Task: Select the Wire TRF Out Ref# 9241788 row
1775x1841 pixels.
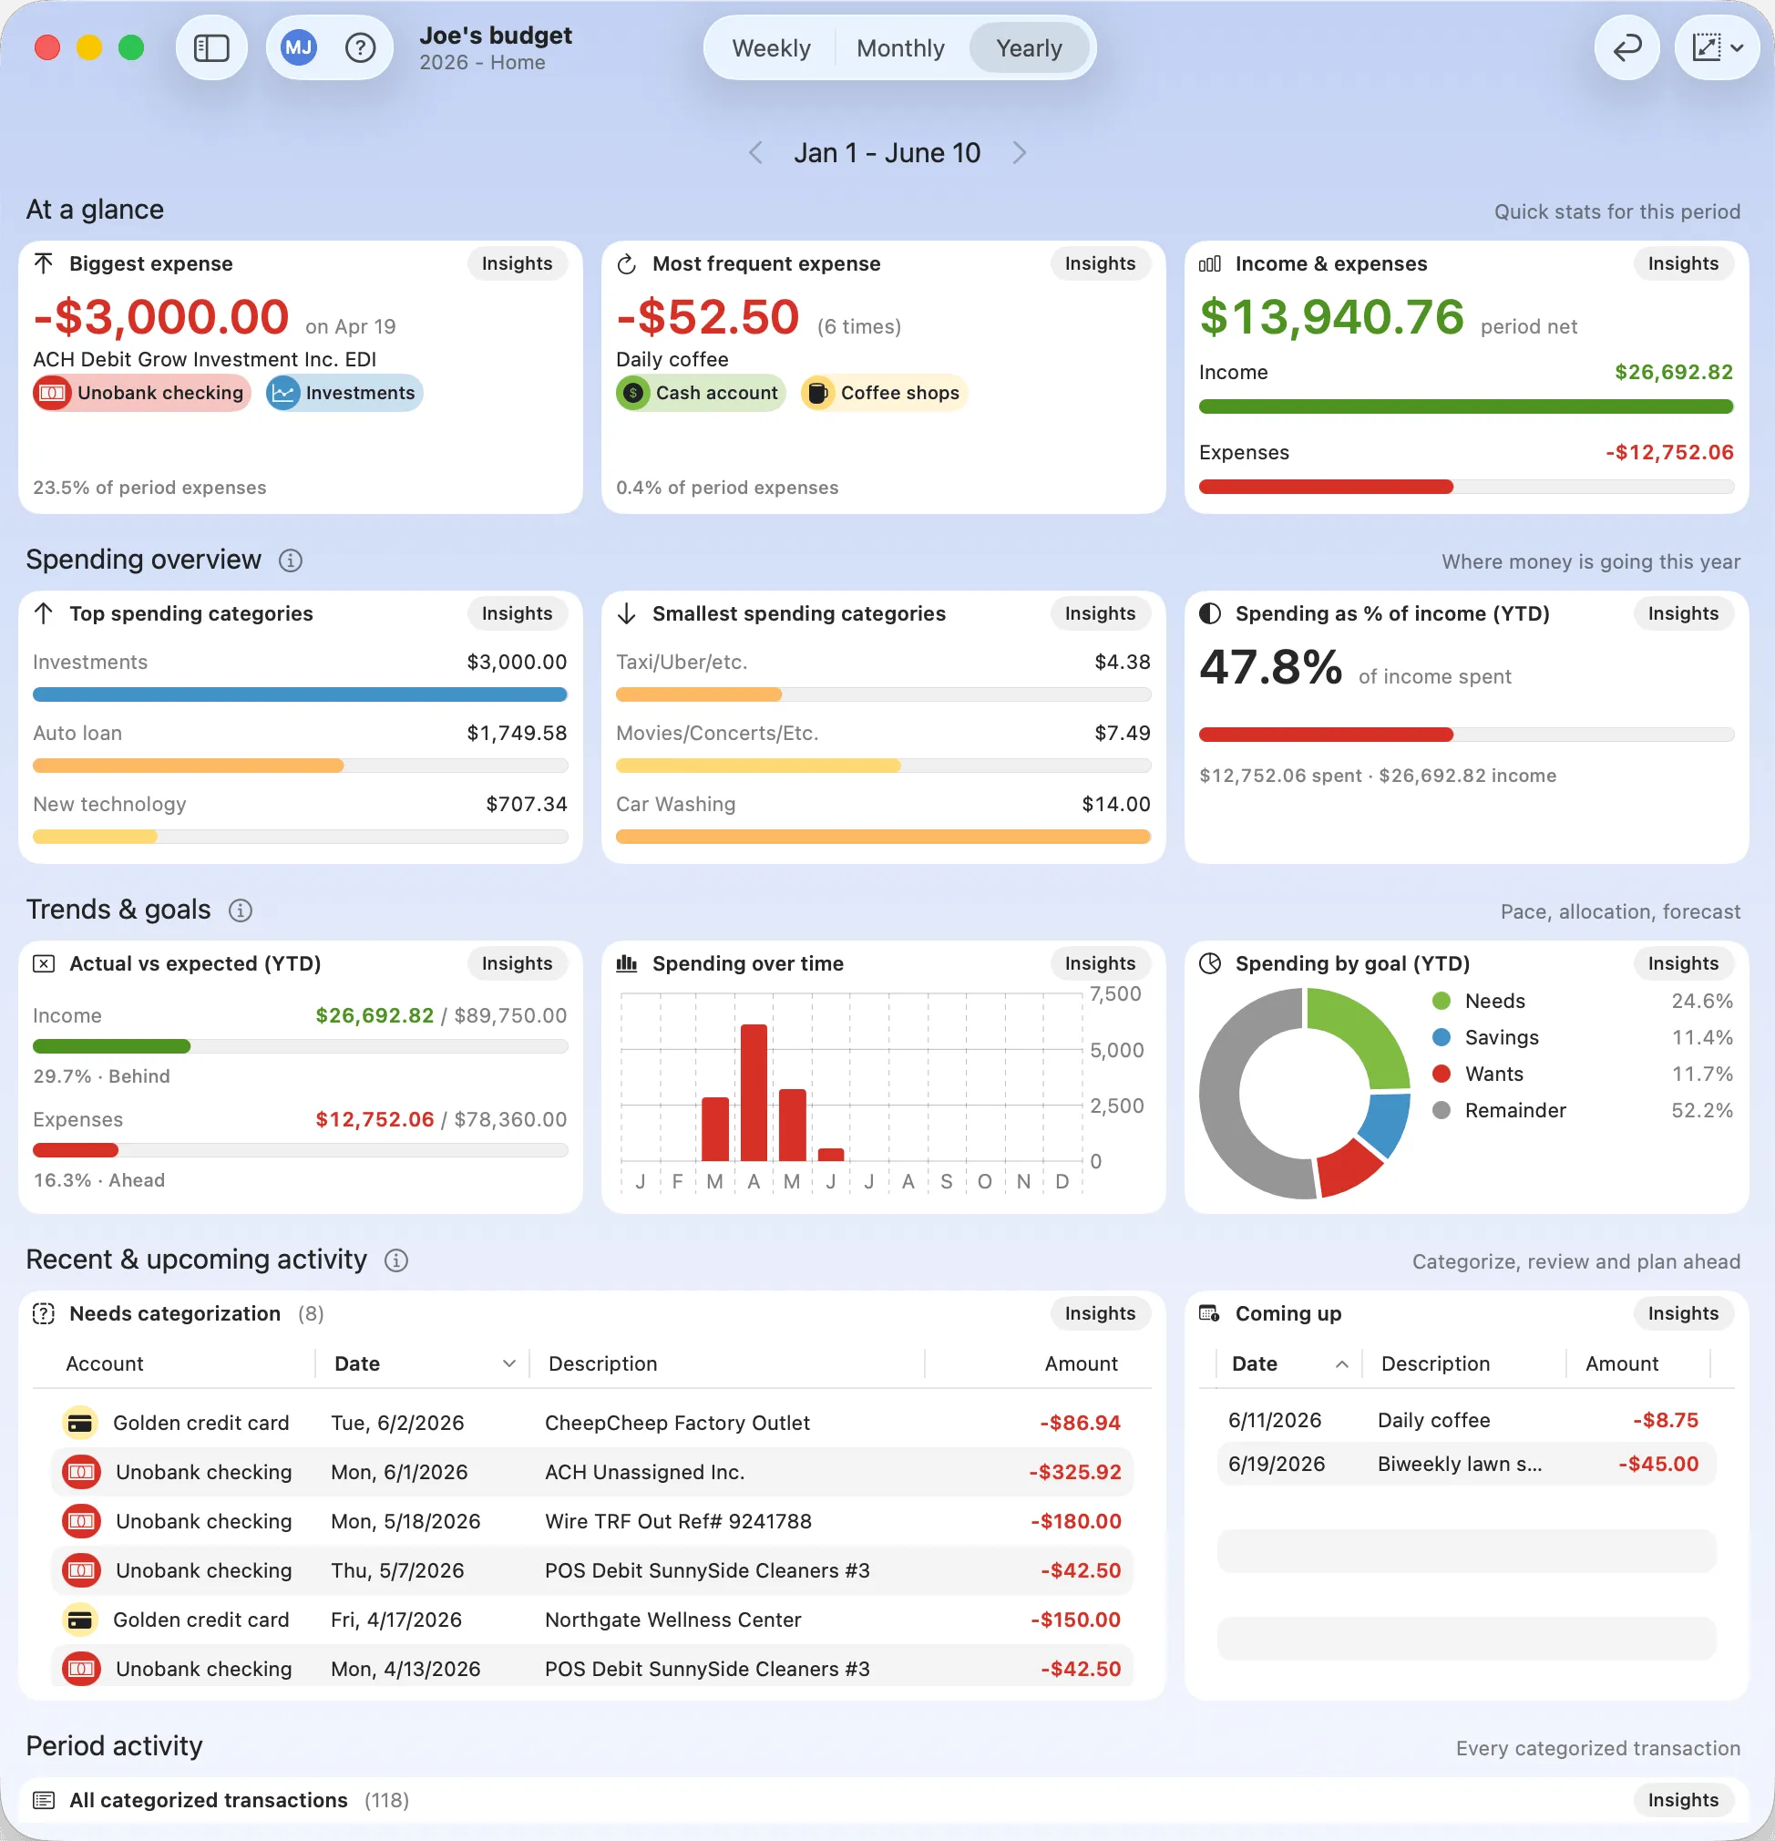Action: point(591,1523)
